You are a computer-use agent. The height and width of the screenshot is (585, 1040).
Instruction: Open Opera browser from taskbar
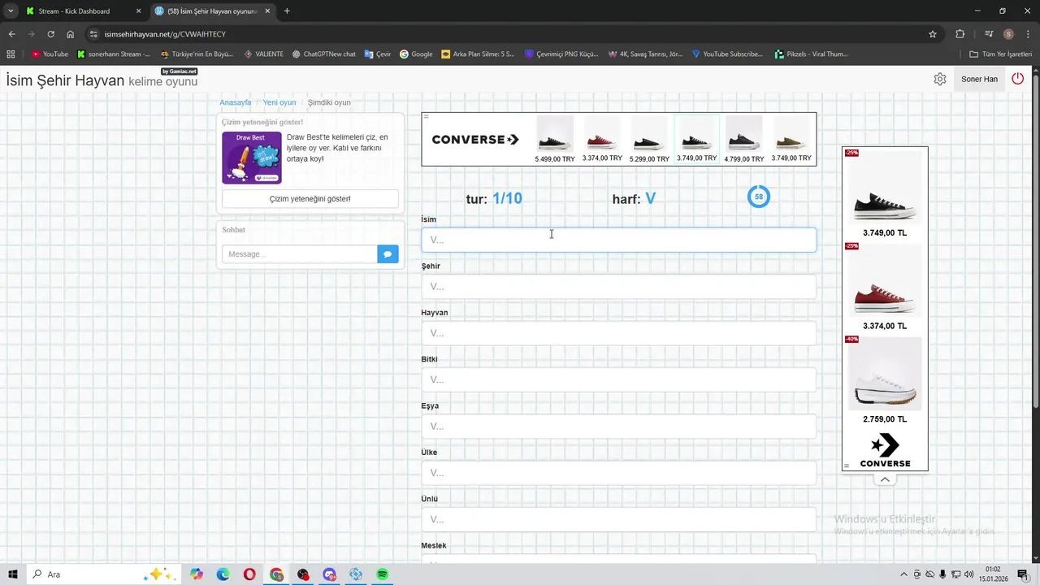click(x=249, y=574)
